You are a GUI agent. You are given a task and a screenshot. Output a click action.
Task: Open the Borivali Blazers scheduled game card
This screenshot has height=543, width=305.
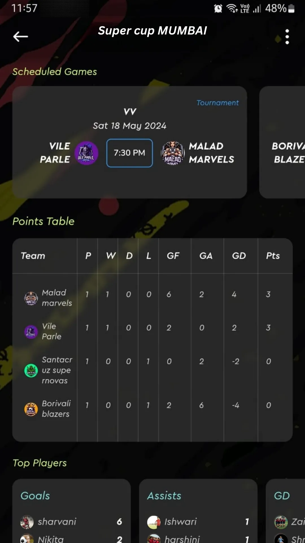pos(282,142)
